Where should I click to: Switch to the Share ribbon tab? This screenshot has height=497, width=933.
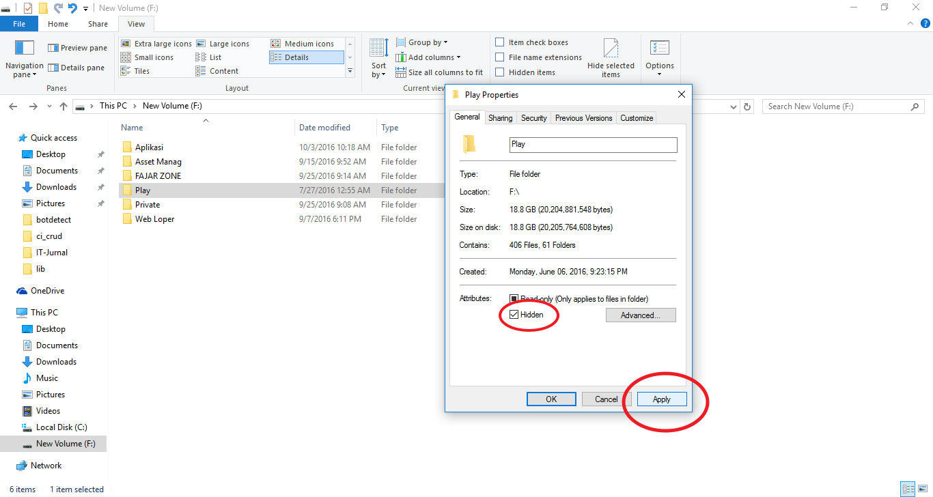[x=98, y=24]
